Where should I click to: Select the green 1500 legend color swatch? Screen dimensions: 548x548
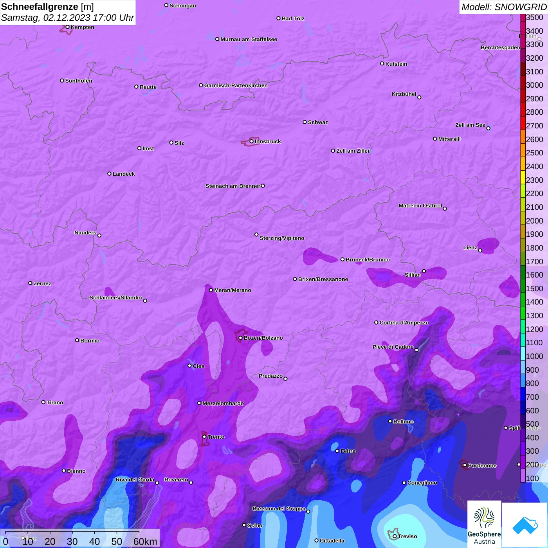(x=523, y=286)
